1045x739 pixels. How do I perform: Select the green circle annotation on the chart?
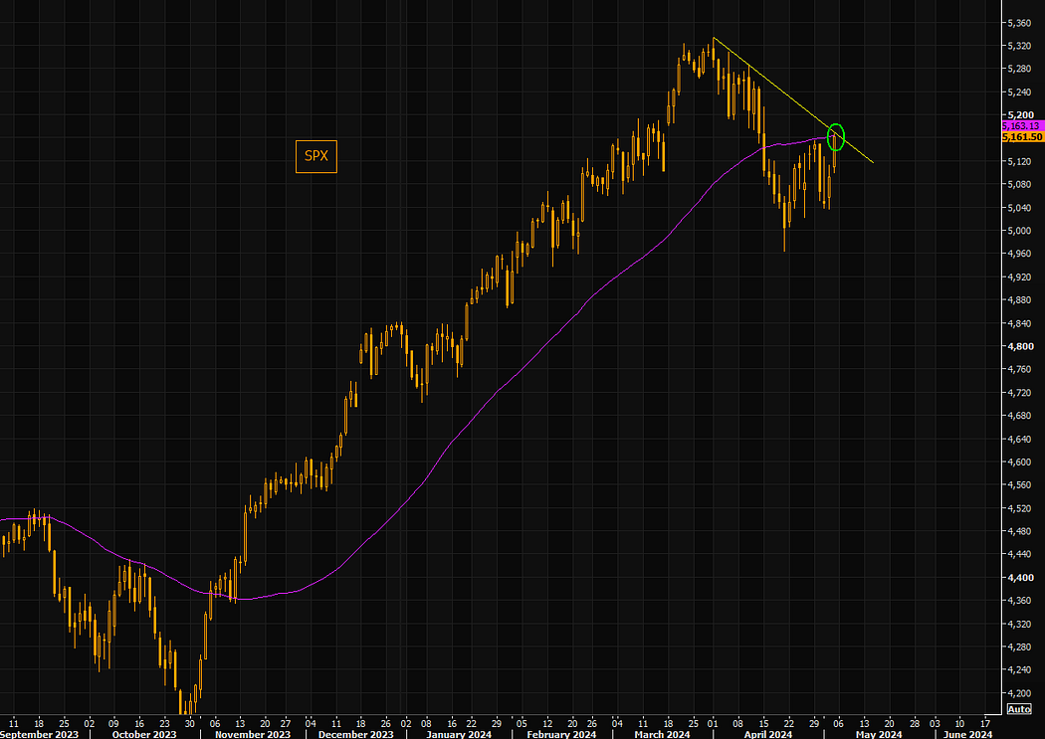(x=835, y=137)
